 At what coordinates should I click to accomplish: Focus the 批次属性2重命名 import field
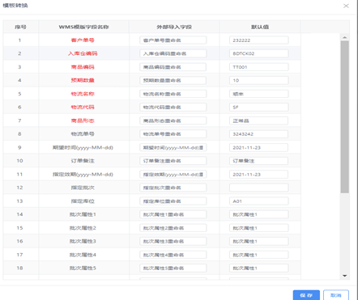point(173,228)
